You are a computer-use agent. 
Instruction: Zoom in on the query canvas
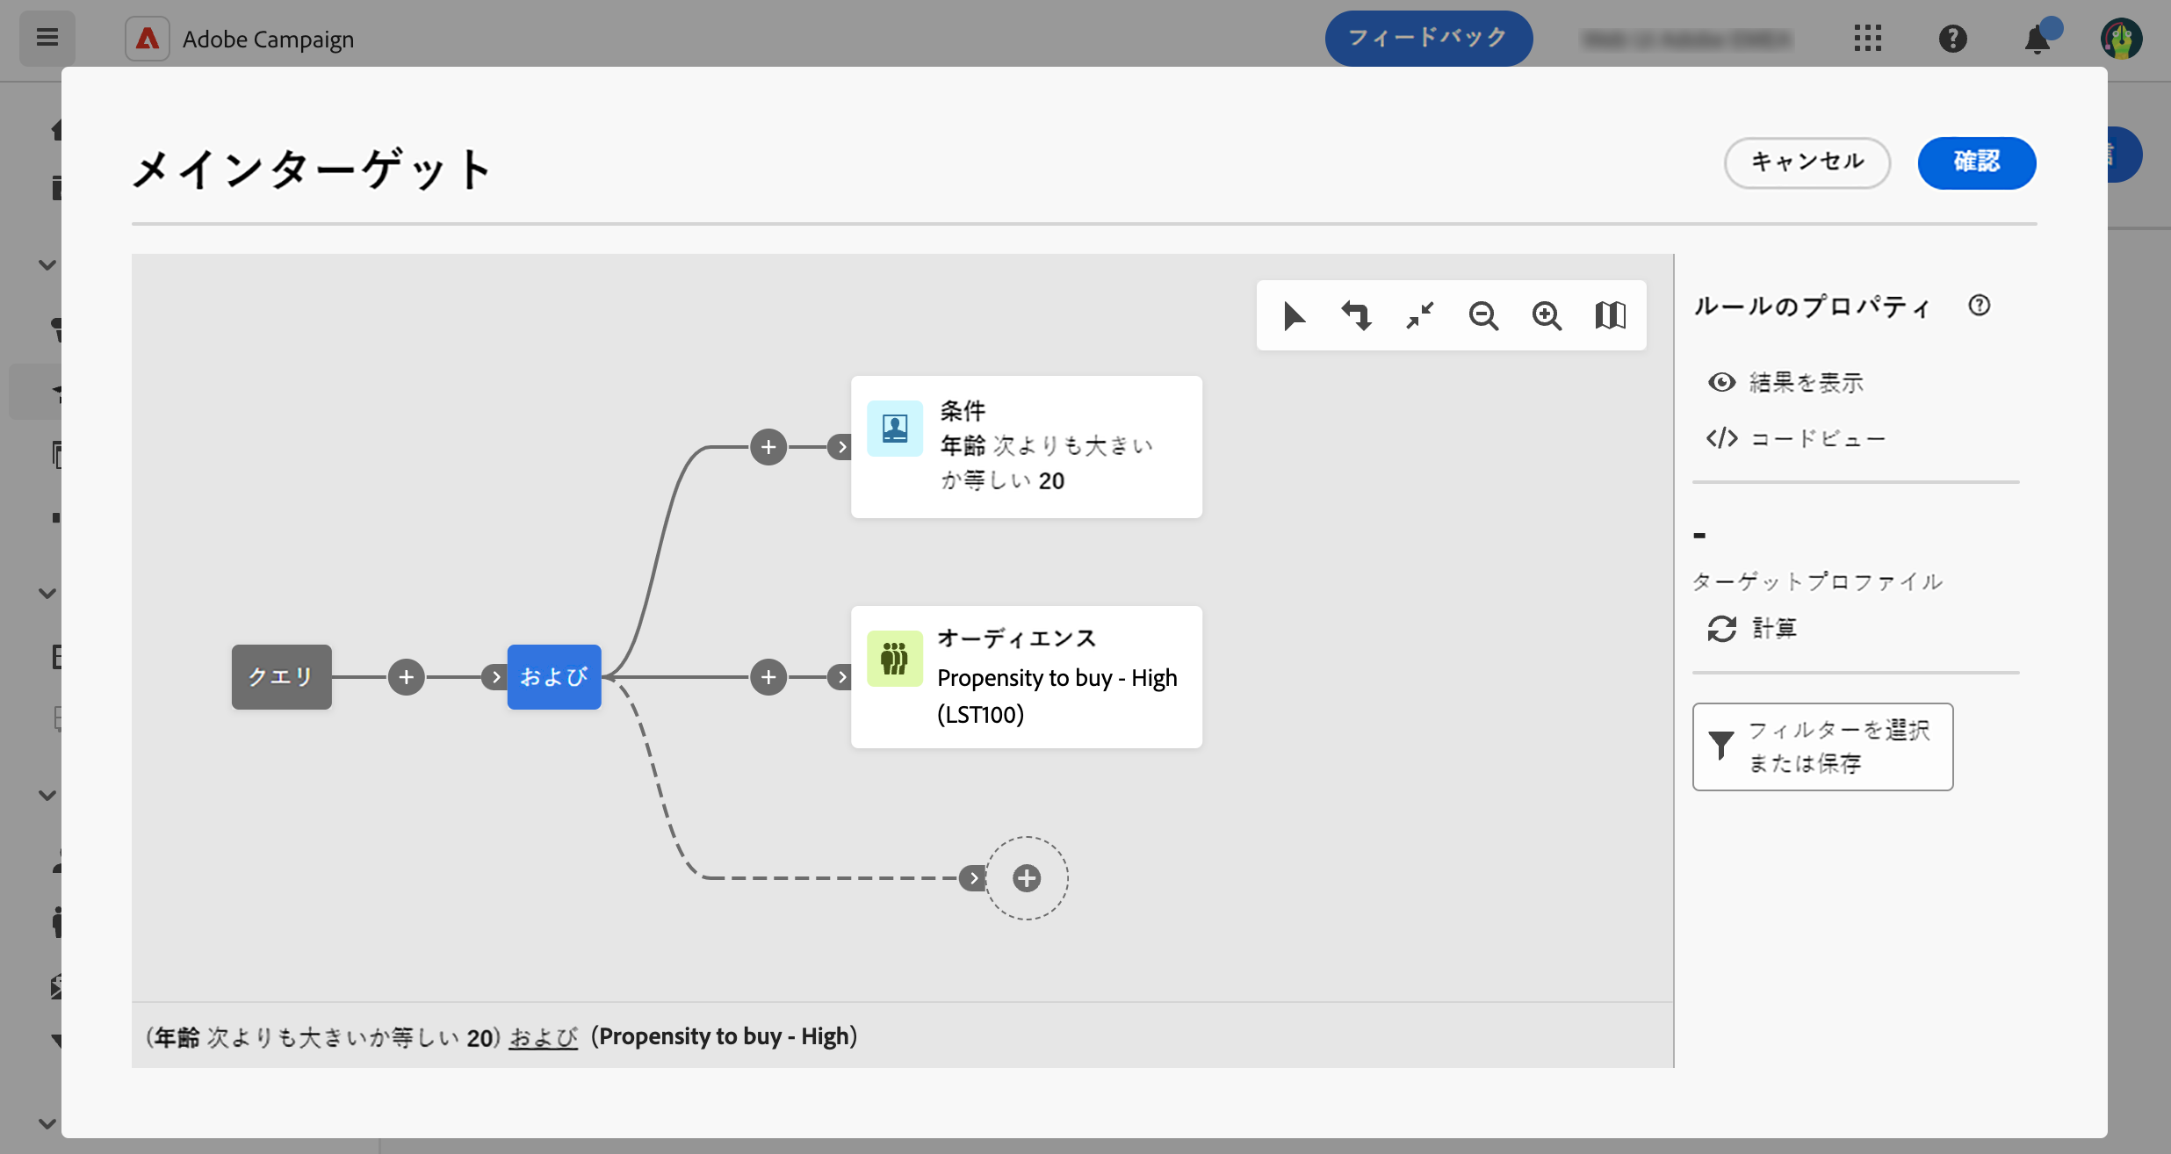point(1547,315)
